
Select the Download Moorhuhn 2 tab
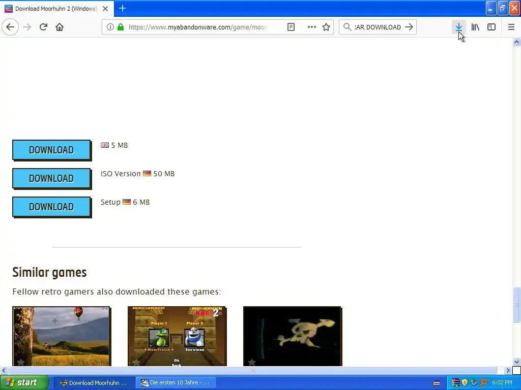(x=56, y=9)
